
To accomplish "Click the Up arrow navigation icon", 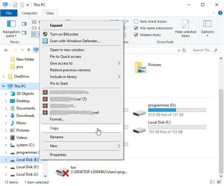I will pyautogui.click(x=29, y=50).
